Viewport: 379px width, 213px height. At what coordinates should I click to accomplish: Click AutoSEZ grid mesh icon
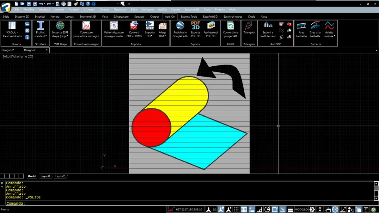click(x=282, y=24)
